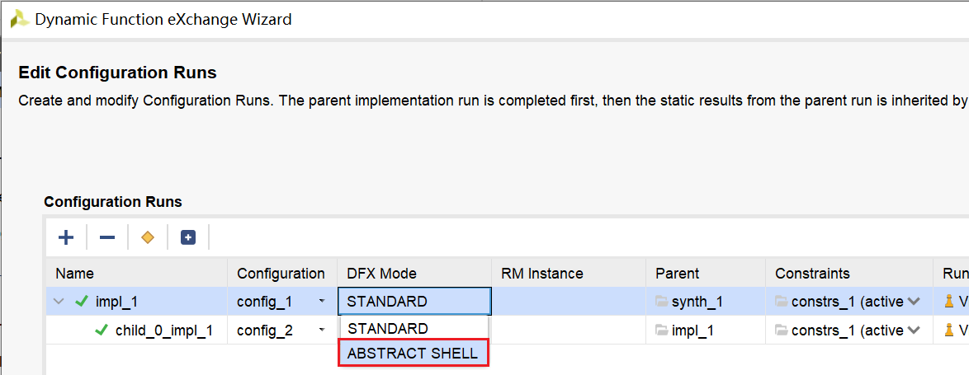Click the minus icon to remove the run
This screenshot has width=969, height=375.
click(107, 237)
